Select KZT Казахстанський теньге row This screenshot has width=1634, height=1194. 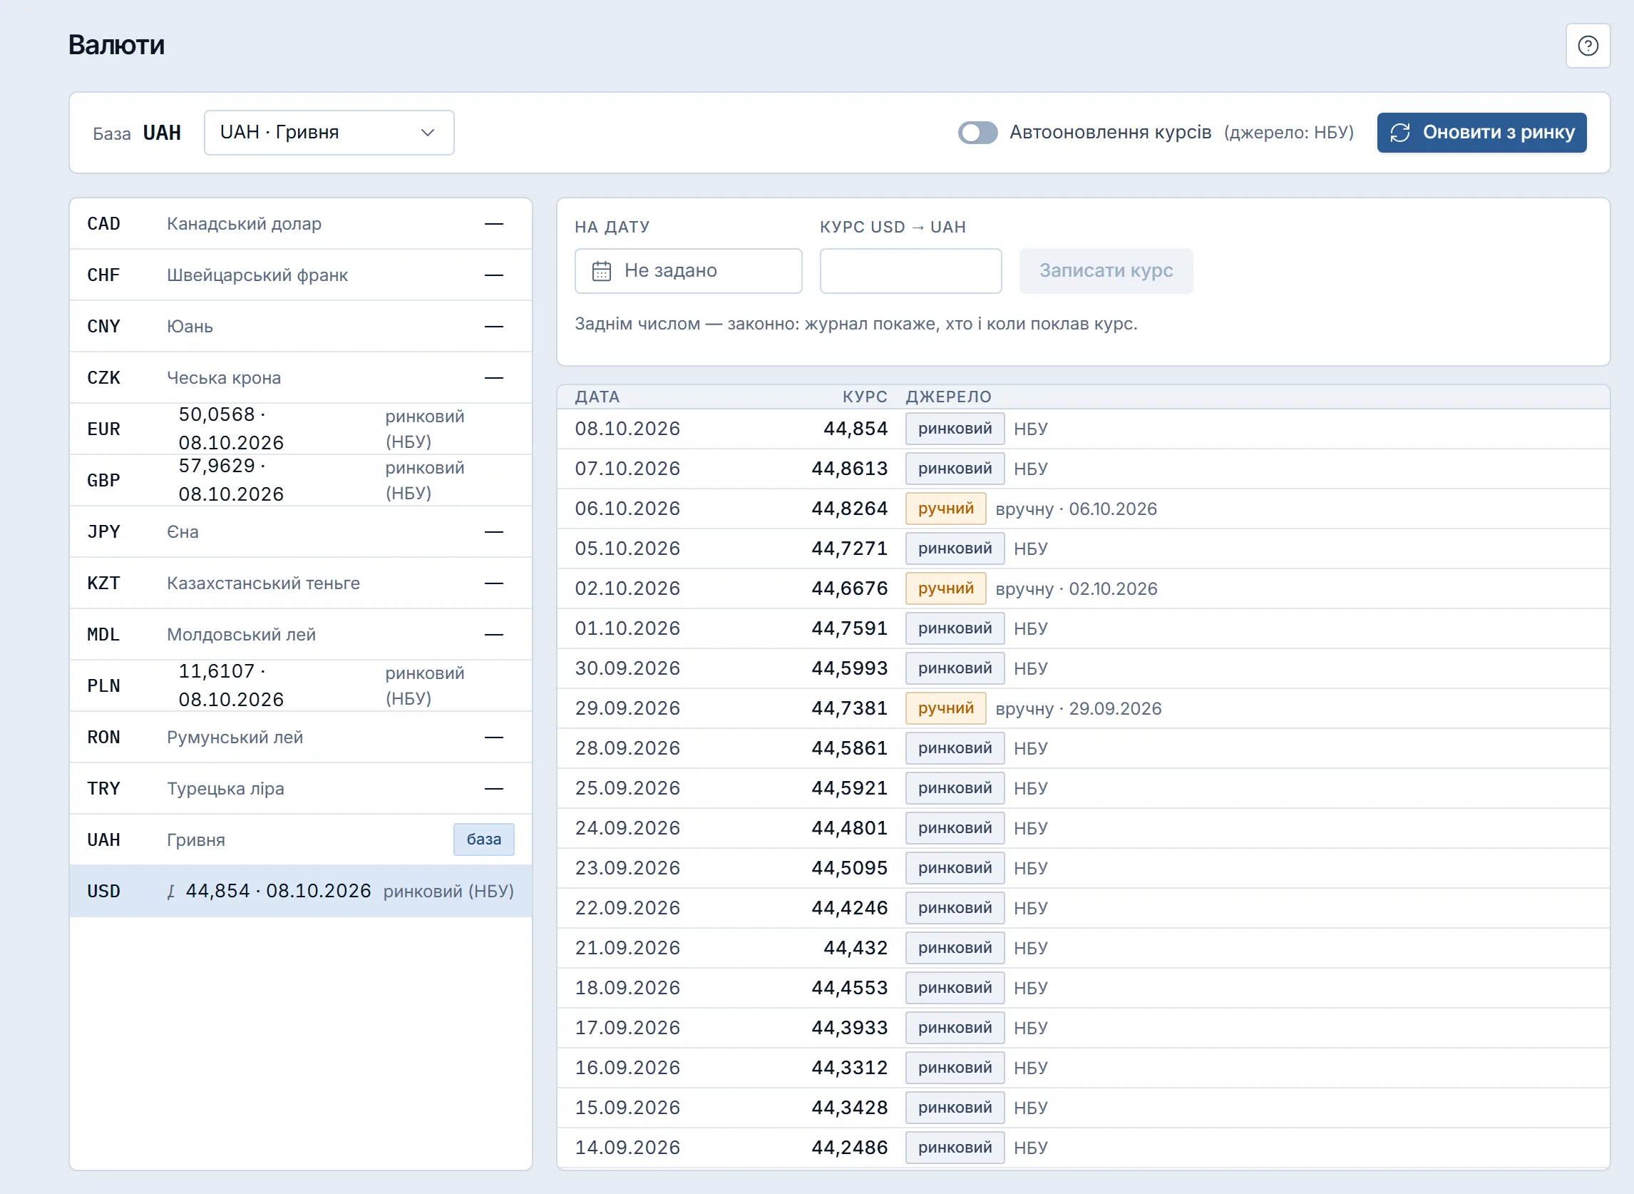[x=301, y=583]
